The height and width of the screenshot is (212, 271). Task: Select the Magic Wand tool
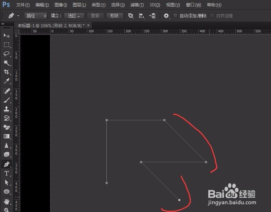click(x=7, y=63)
